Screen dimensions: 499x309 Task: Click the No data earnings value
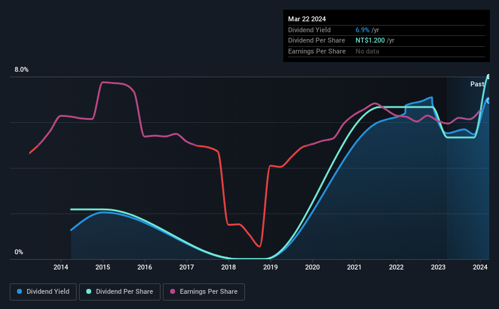tap(367, 51)
